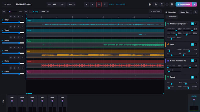
Task: Click the speaker icon on Piano track
Action: (x=2, y=71)
